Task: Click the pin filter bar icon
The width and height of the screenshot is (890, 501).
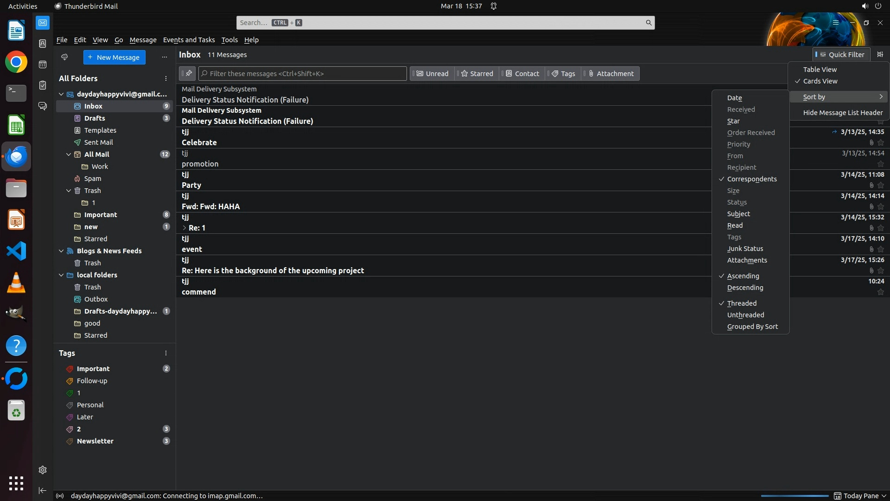Action: point(188,73)
